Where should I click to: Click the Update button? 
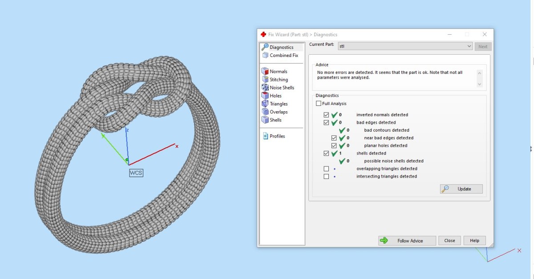tap(461, 189)
